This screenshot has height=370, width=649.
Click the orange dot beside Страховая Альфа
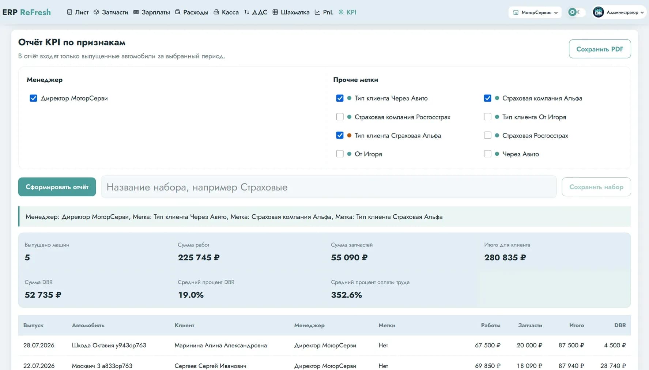[x=349, y=135]
